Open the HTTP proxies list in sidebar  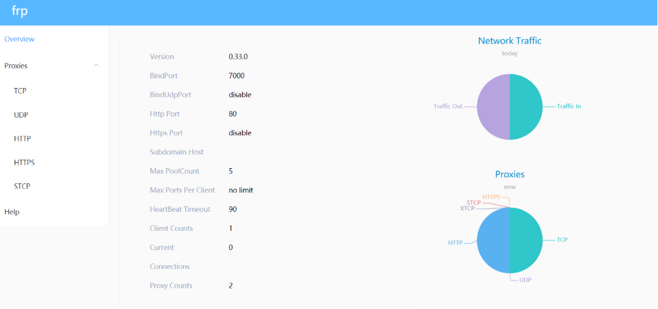[x=23, y=138]
